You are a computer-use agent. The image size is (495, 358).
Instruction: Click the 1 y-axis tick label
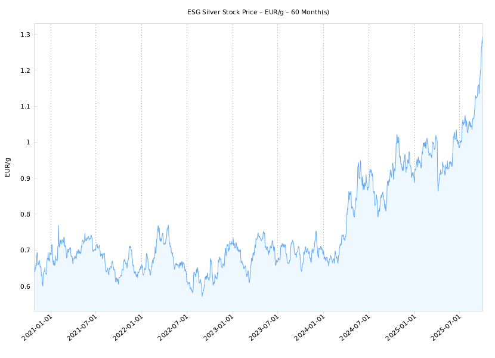(27, 143)
